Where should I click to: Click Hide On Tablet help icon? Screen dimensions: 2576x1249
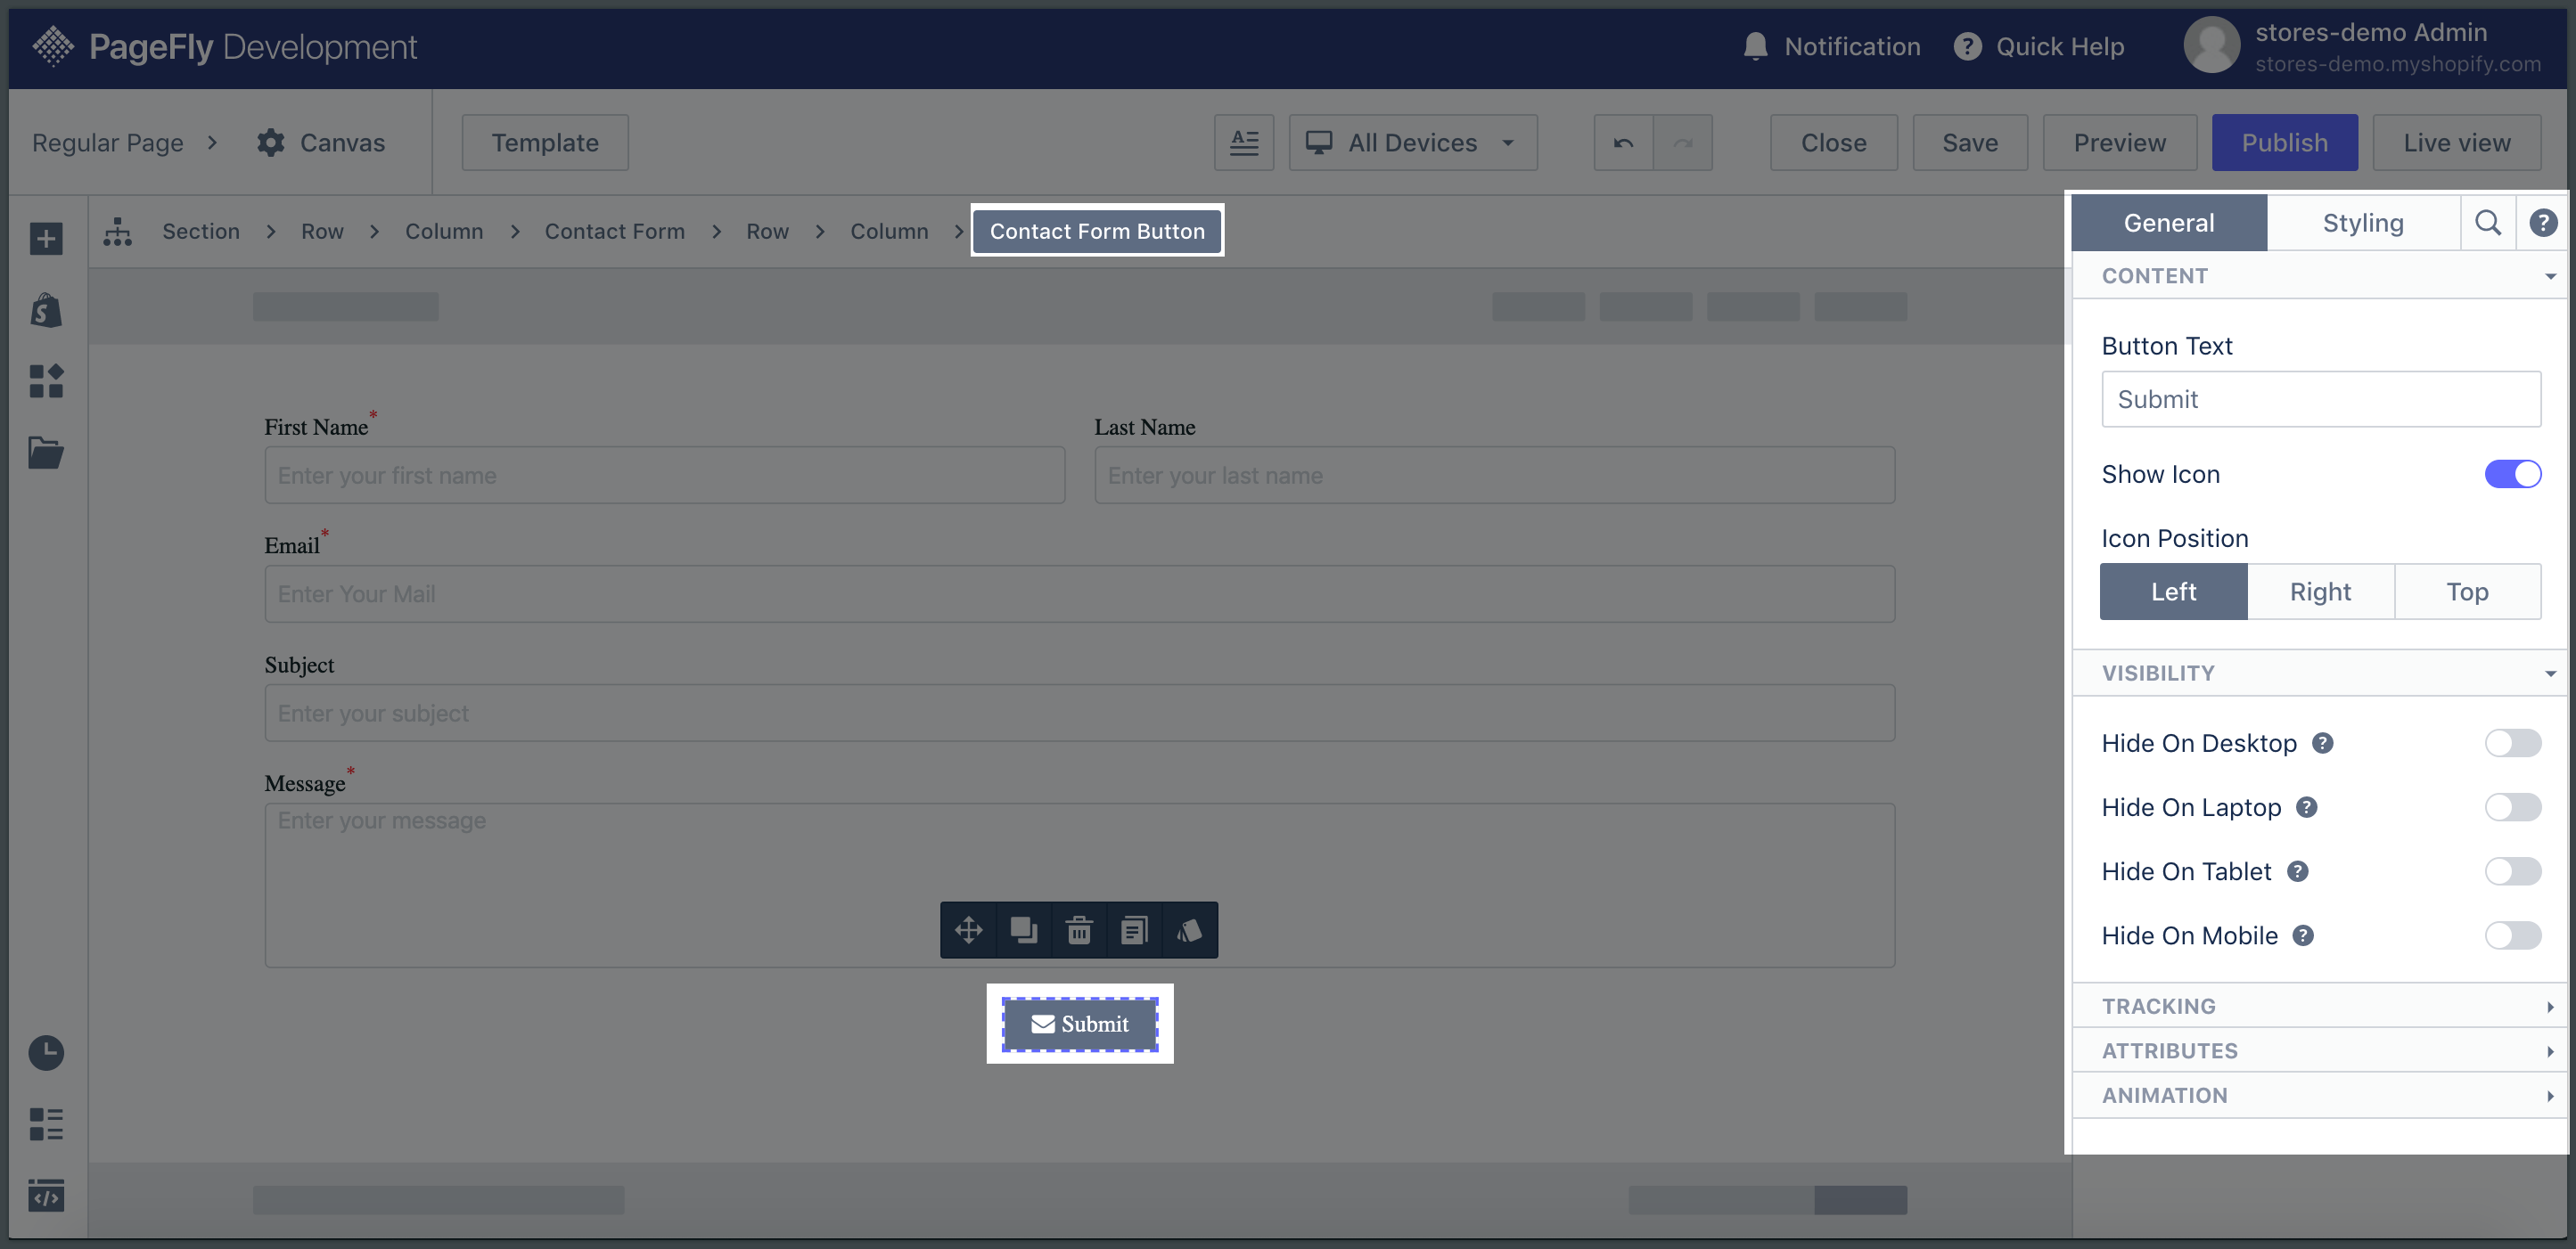(x=2297, y=871)
